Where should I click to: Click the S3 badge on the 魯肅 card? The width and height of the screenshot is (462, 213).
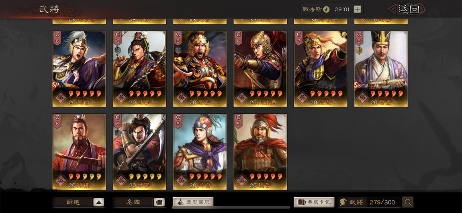click(x=358, y=86)
